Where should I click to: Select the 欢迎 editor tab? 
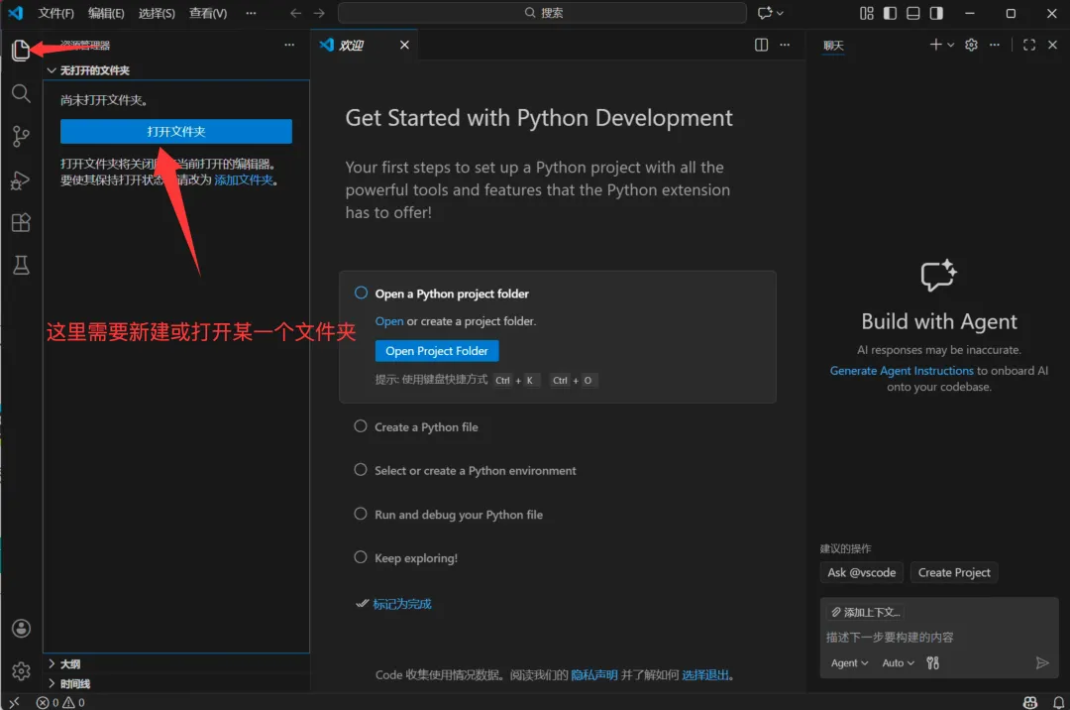click(x=365, y=45)
